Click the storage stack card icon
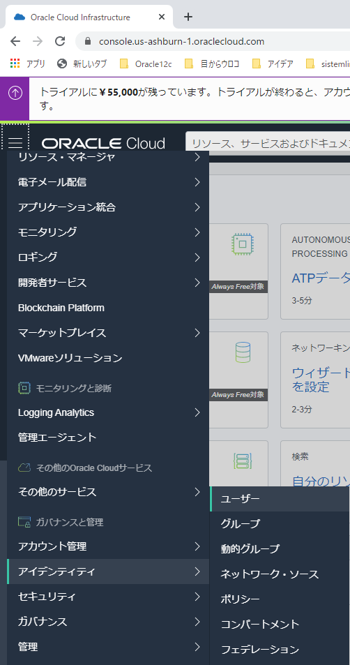This screenshot has width=350, height=665. (243, 461)
